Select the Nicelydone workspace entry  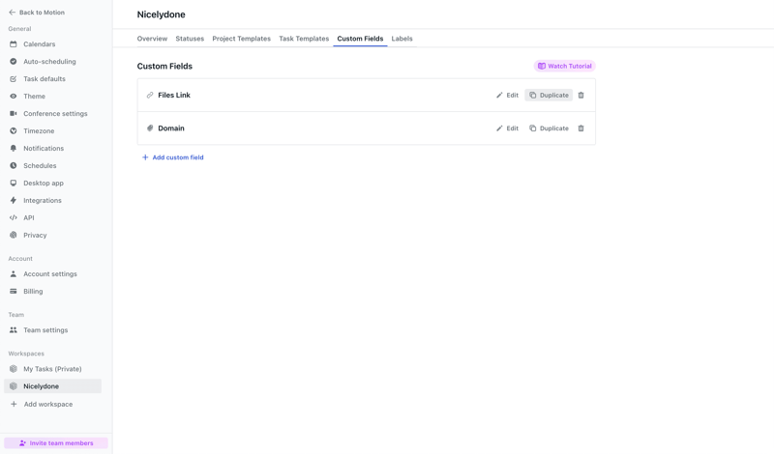53,386
